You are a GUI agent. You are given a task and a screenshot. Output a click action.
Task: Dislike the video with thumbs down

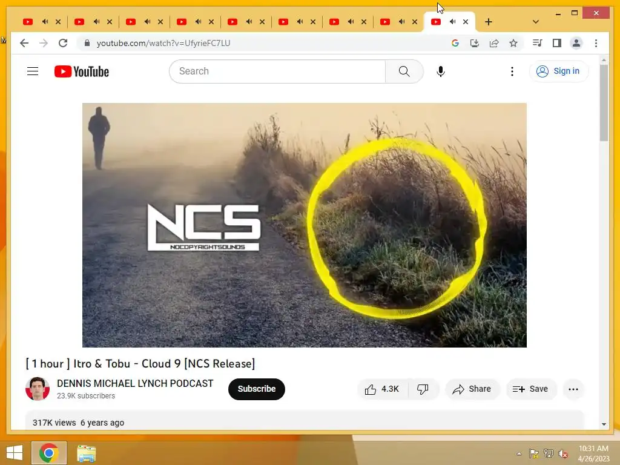click(x=423, y=389)
